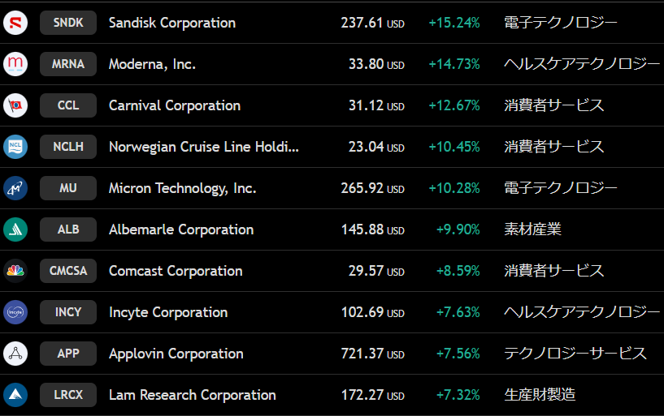Click the Micron Technology logo icon

pos(15,188)
